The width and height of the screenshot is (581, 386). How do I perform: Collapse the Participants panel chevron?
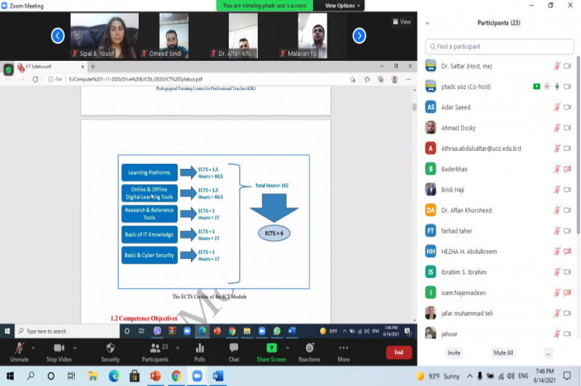pos(427,23)
